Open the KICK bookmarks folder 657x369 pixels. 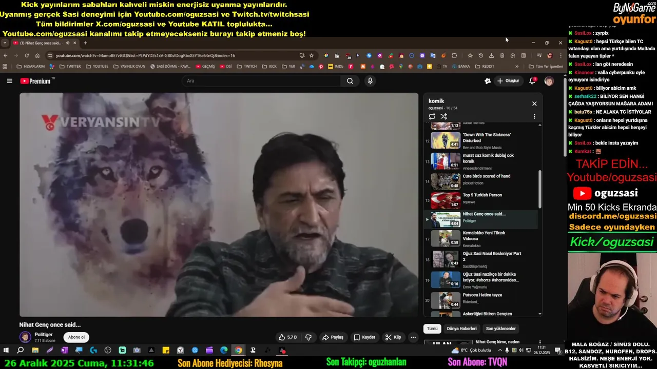[x=269, y=66]
